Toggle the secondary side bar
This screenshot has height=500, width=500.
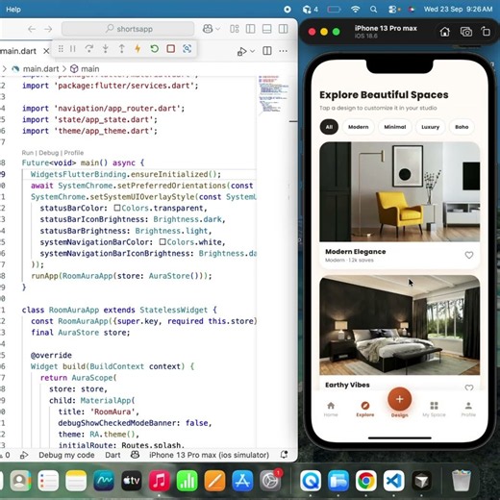(283, 29)
